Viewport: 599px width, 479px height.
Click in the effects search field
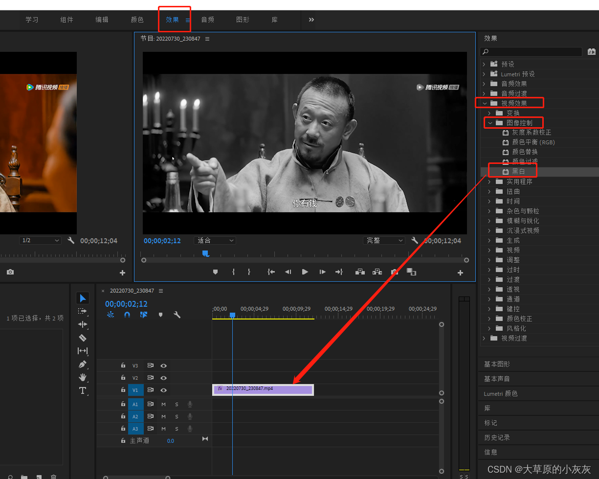532,51
